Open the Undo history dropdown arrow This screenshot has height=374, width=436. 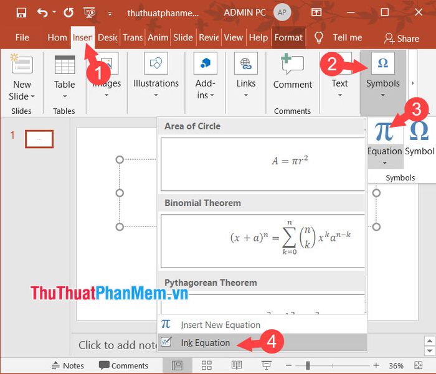click(x=54, y=12)
